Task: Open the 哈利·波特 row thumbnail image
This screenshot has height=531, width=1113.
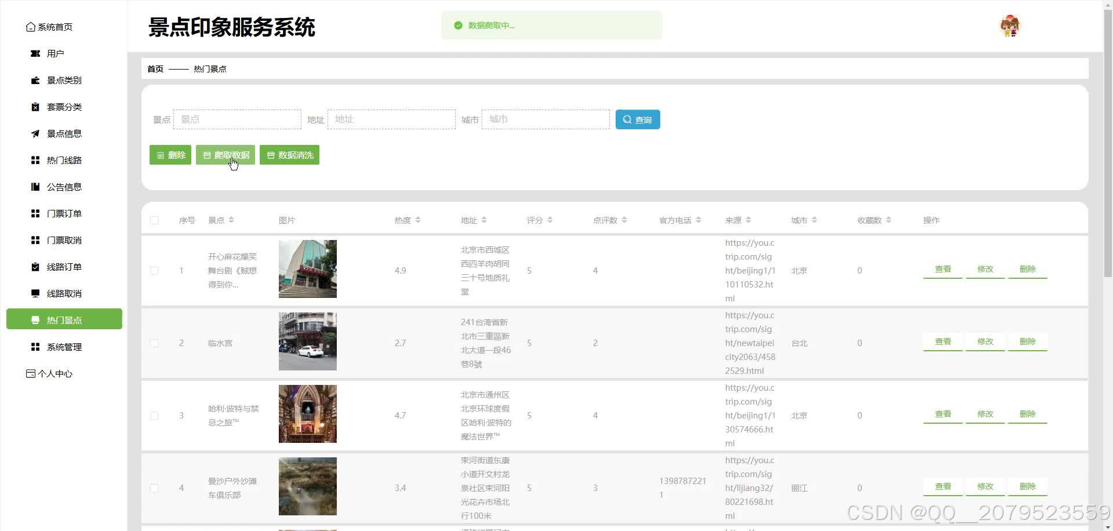Action: point(308,414)
